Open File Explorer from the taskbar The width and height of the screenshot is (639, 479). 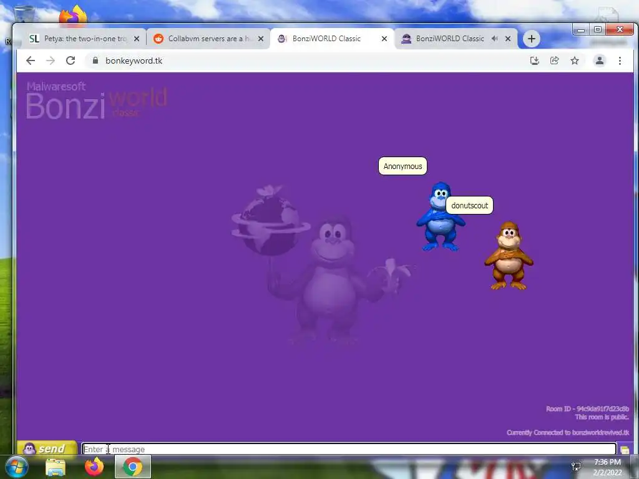coord(56,467)
